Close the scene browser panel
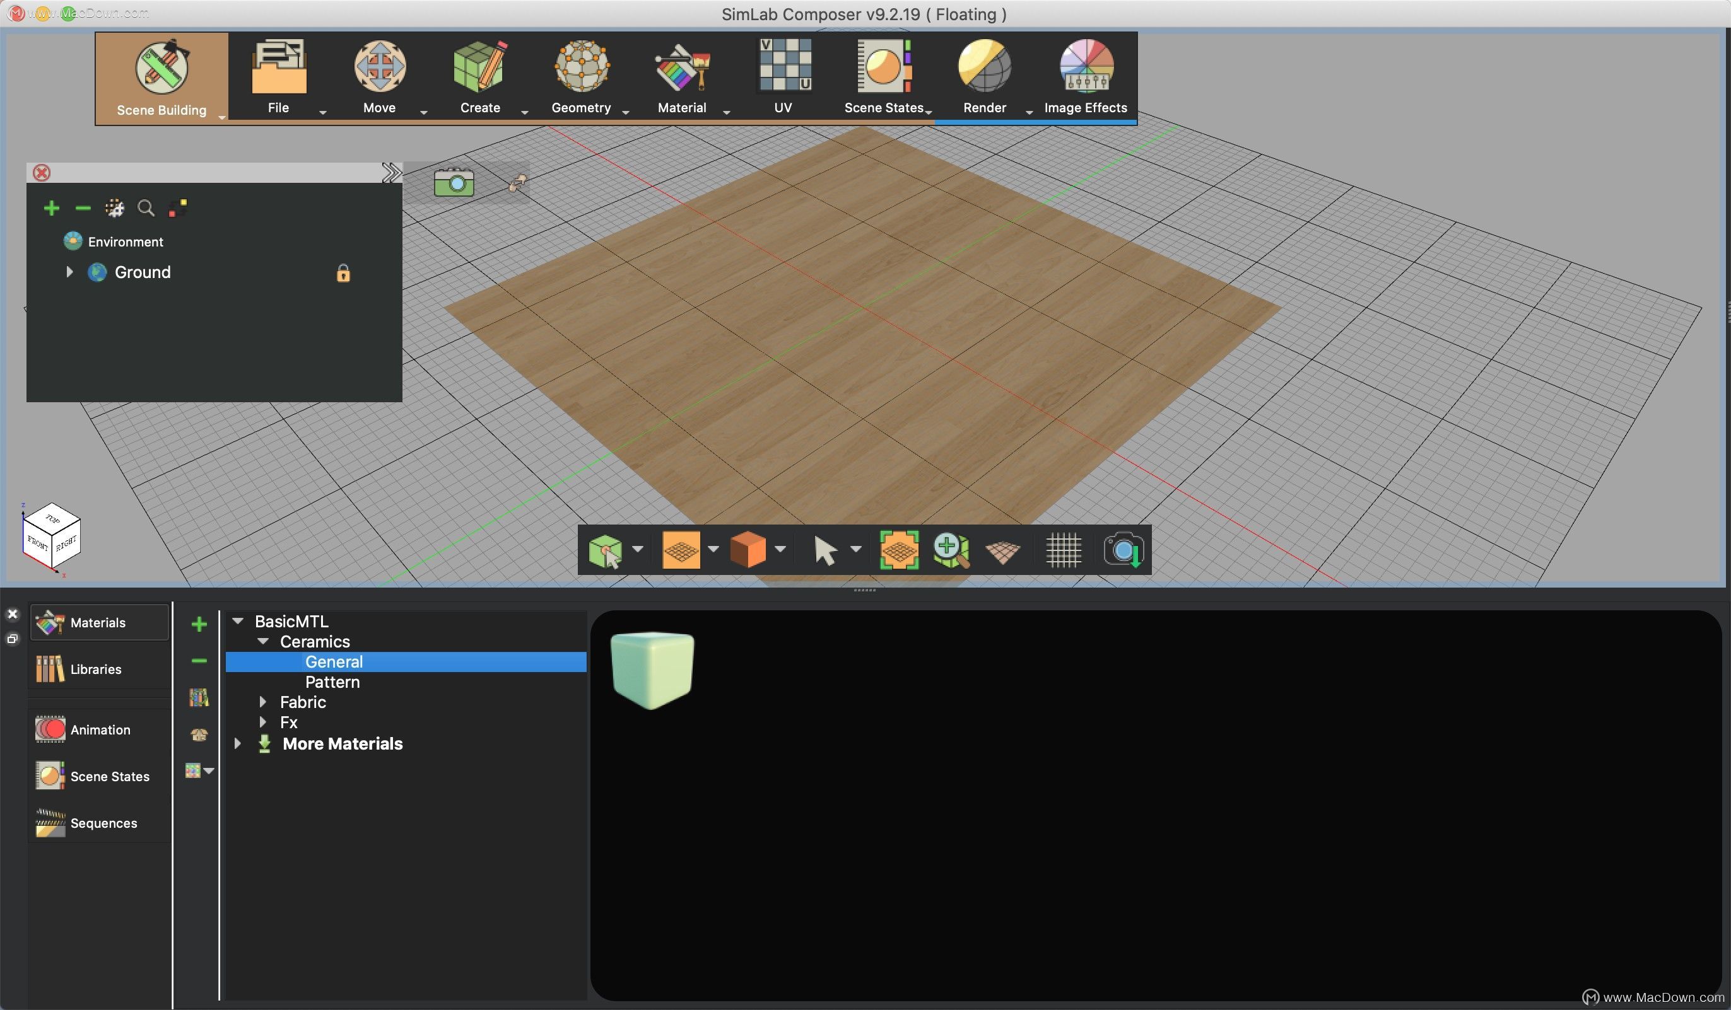The height and width of the screenshot is (1010, 1731). (x=42, y=172)
